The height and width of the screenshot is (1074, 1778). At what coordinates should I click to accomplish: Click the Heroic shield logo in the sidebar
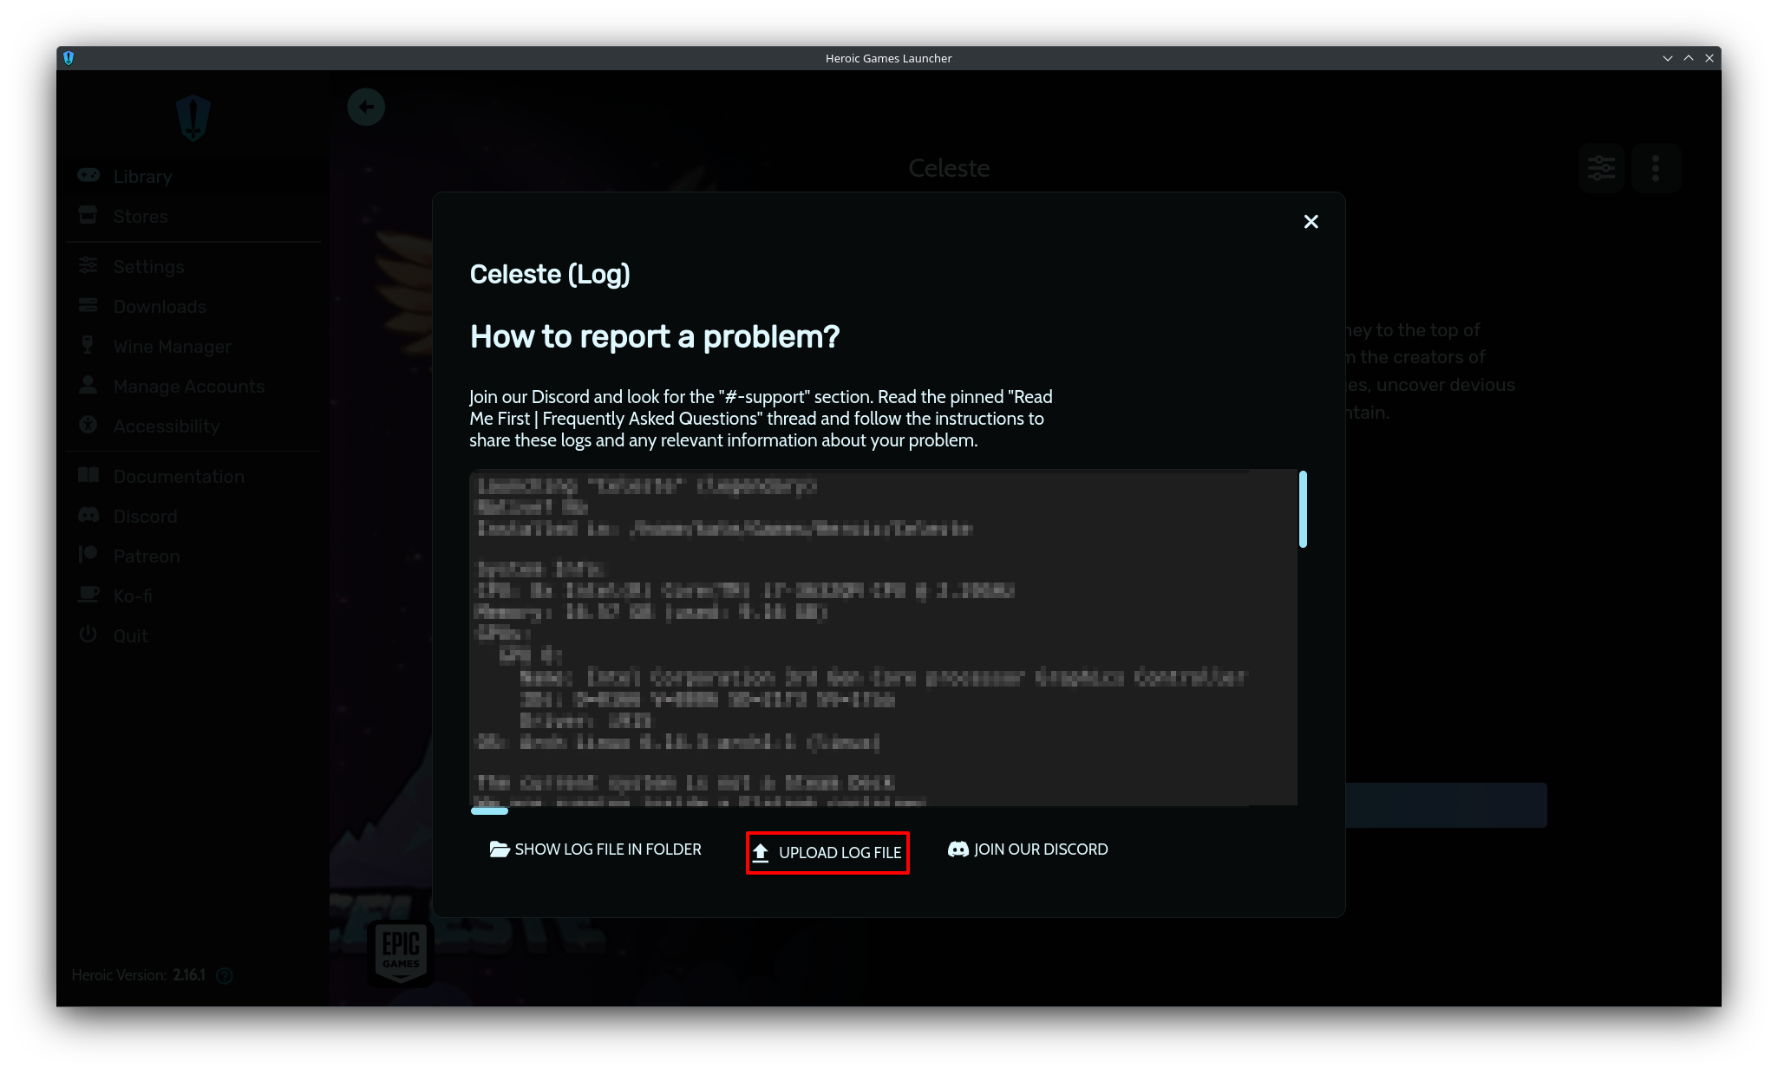click(193, 118)
